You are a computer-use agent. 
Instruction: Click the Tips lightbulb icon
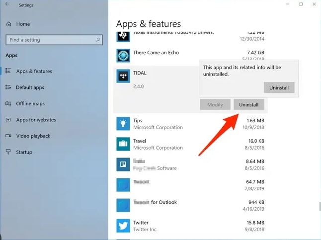[123, 124]
